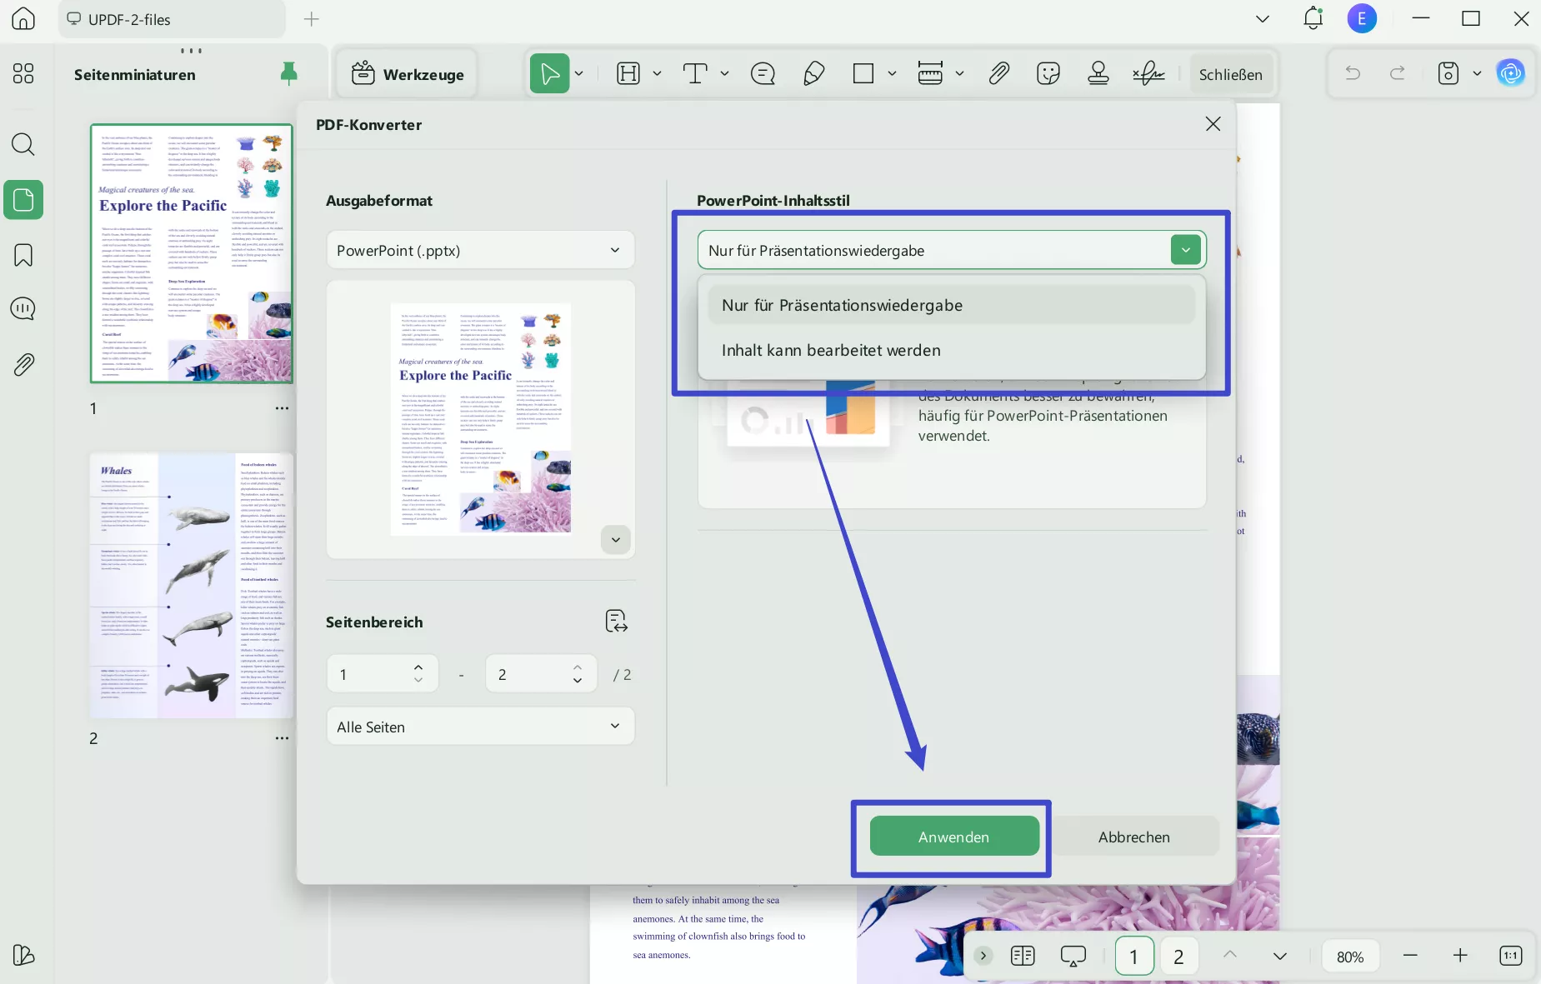Image resolution: width=1541 pixels, height=984 pixels.
Task: Click the 80% zoom level control
Action: (x=1349, y=957)
